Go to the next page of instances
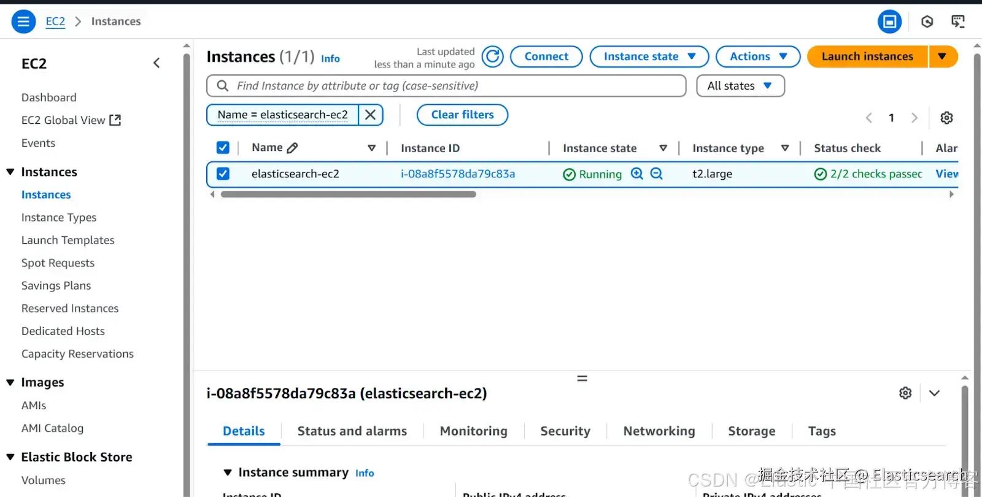 point(914,118)
